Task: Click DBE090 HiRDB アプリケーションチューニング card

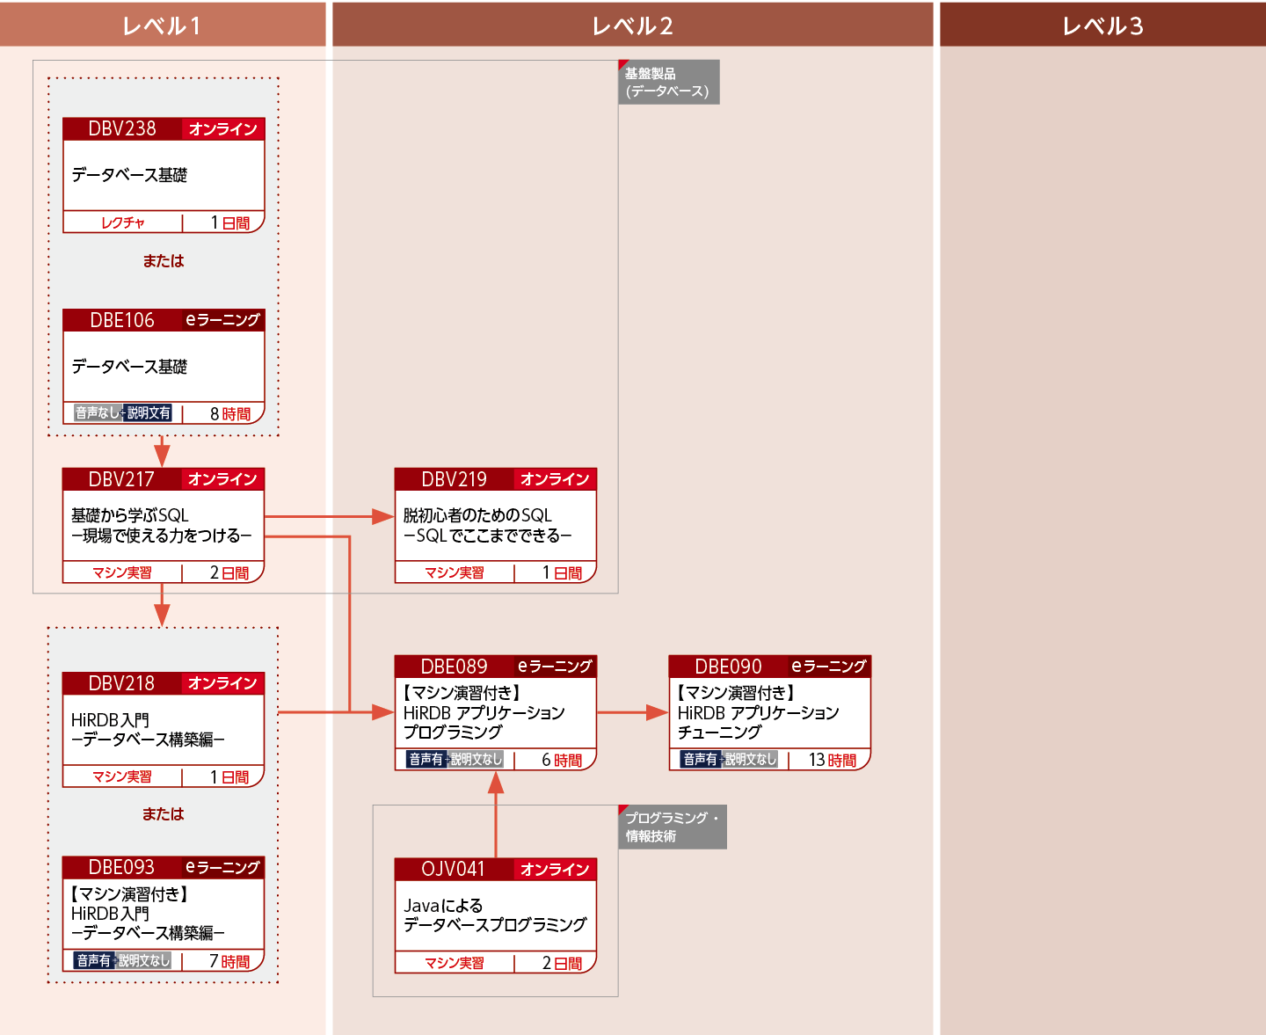Action: click(x=769, y=712)
